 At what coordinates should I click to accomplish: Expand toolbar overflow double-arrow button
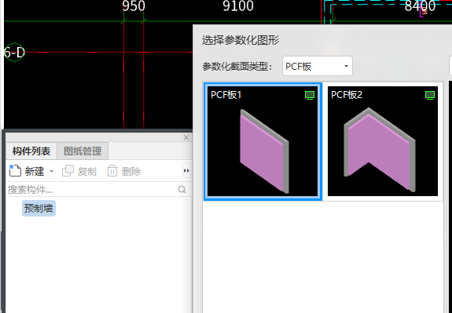186,171
